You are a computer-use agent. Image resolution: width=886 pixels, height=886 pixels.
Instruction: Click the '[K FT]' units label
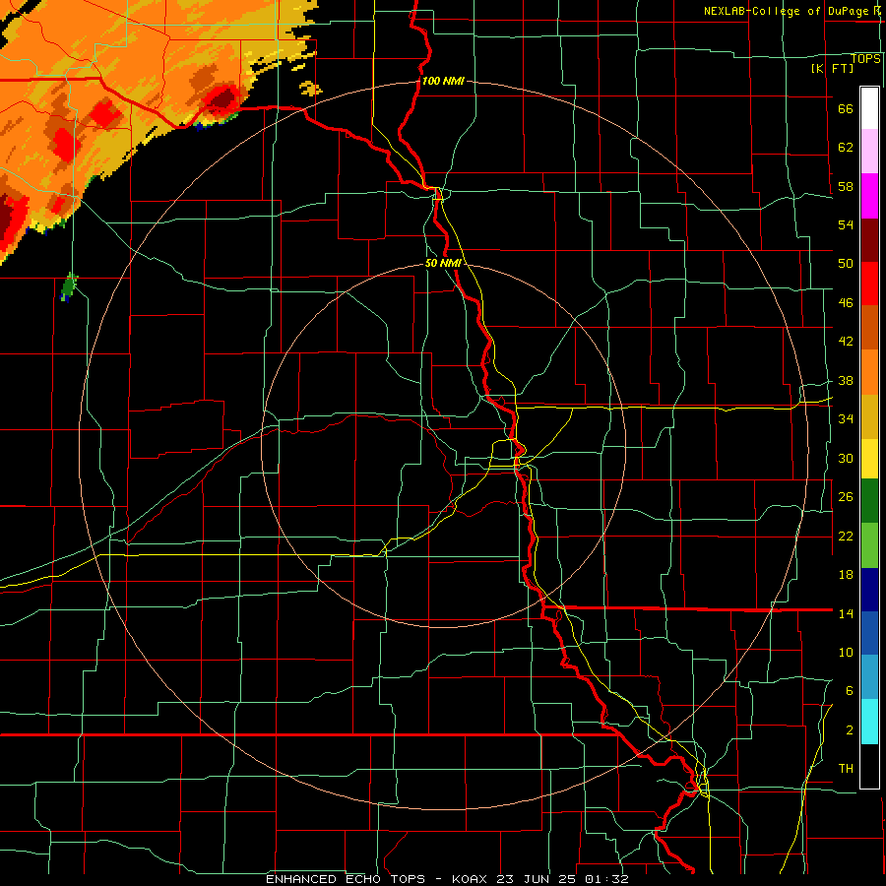coord(832,68)
